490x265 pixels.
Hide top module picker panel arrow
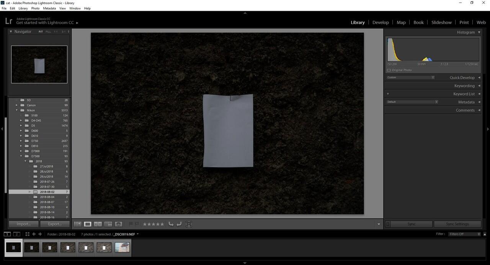245,13
